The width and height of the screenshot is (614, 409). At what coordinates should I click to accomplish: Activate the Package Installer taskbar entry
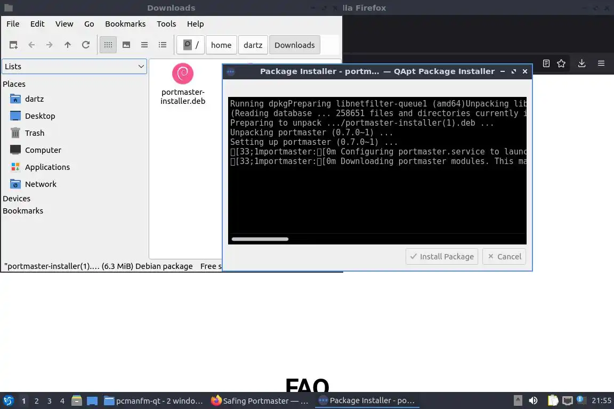pos(367,401)
